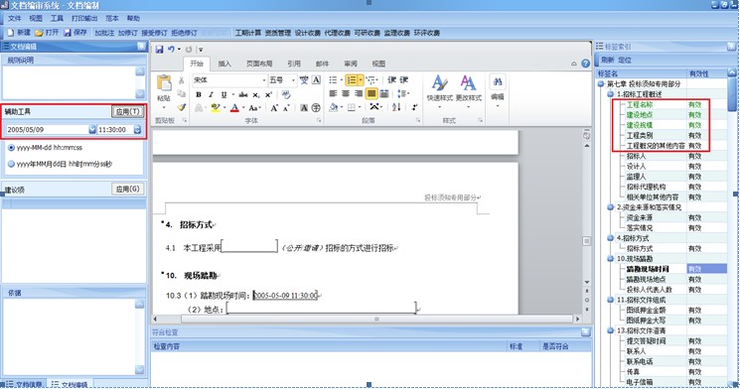Open the 工具 menu
Image resolution: width=740 pixels, height=389 pixels.
[57, 19]
